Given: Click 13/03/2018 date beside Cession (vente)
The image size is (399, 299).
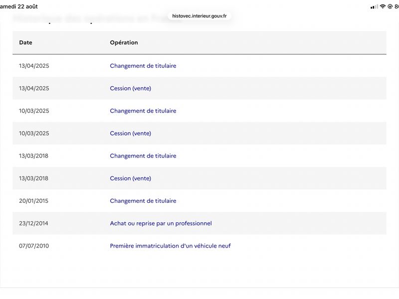Looking at the screenshot, I should click(x=33, y=178).
